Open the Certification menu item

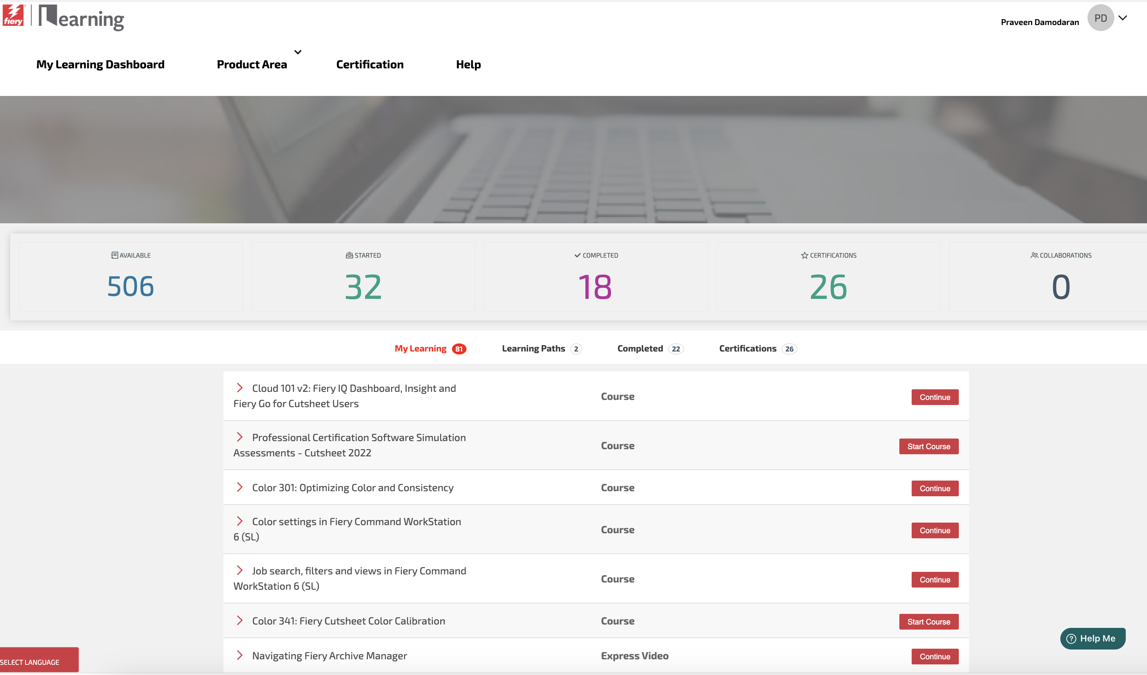tap(370, 64)
